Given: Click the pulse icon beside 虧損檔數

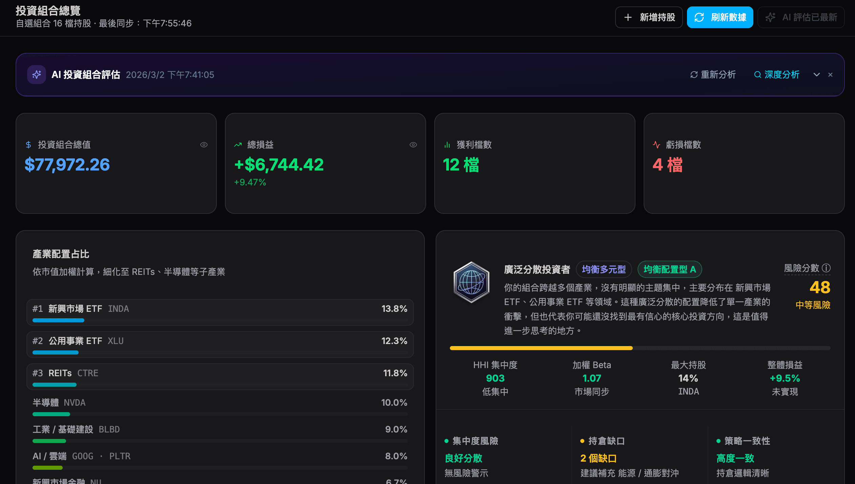Looking at the screenshot, I should (x=656, y=144).
